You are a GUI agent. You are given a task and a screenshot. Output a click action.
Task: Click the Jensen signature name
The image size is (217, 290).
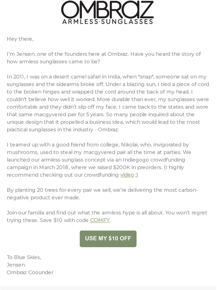click(16, 265)
